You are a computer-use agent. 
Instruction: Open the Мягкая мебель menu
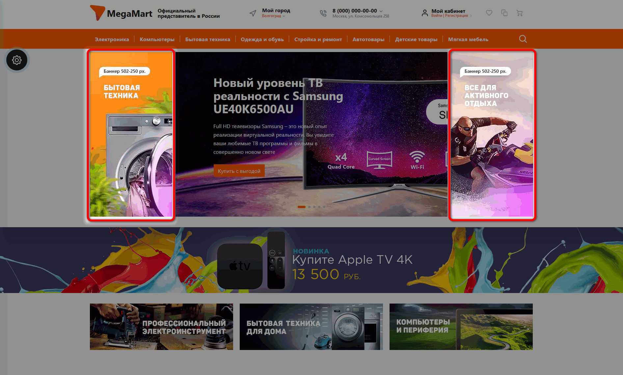coord(468,39)
